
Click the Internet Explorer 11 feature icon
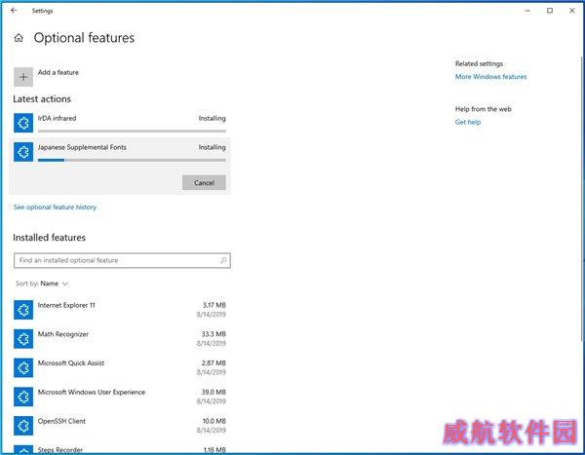23,310
